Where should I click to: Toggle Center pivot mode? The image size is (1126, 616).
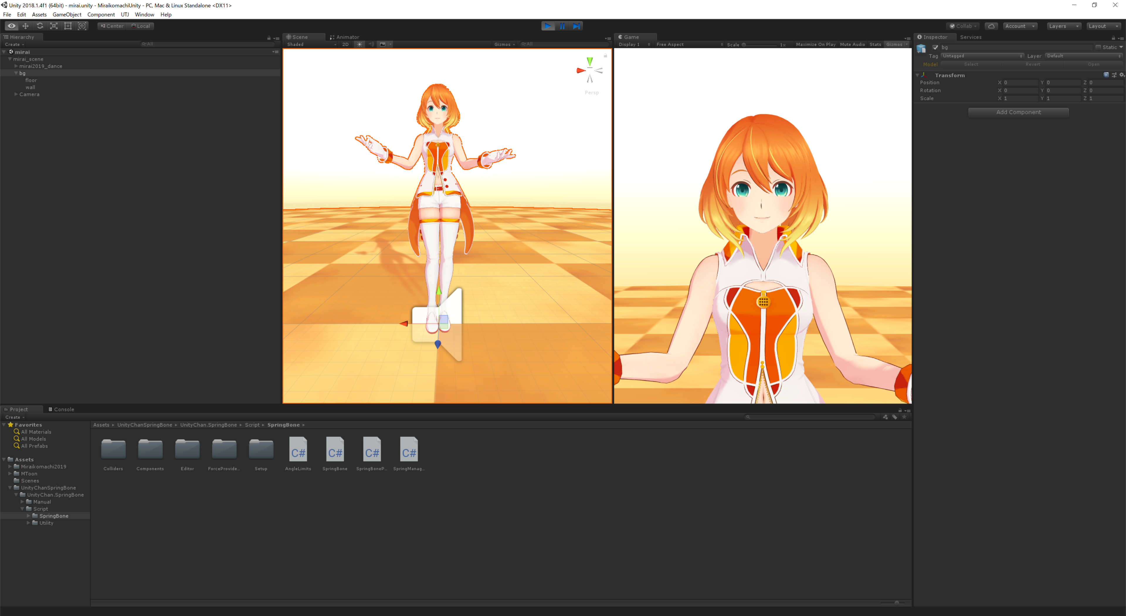click(112, 26)
